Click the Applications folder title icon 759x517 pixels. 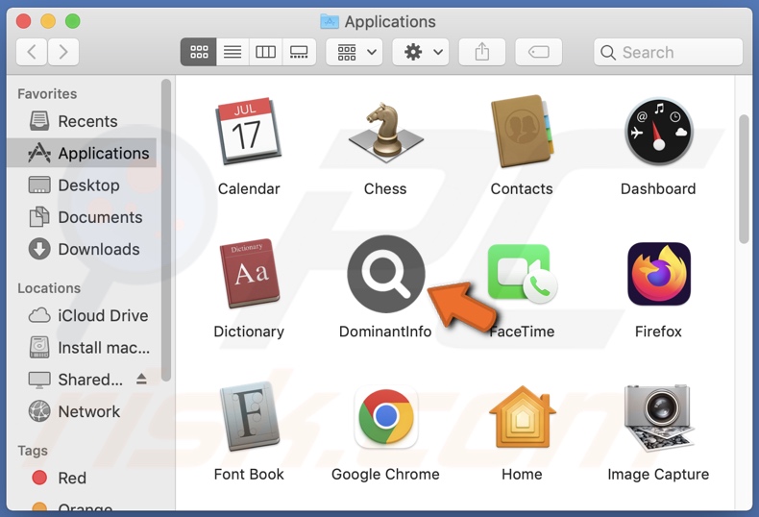pyautogui.click(x=330, y=21)
